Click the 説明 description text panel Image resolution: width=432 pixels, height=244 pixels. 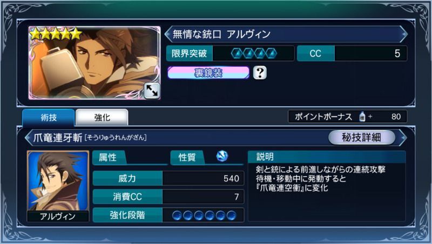327,192
